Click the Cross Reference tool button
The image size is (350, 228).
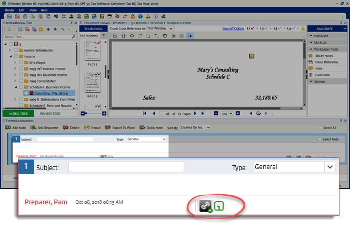coord(326,62)
